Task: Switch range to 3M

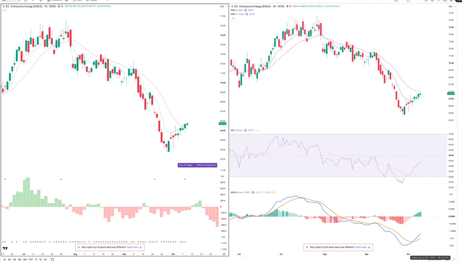Action: (20, 260)
